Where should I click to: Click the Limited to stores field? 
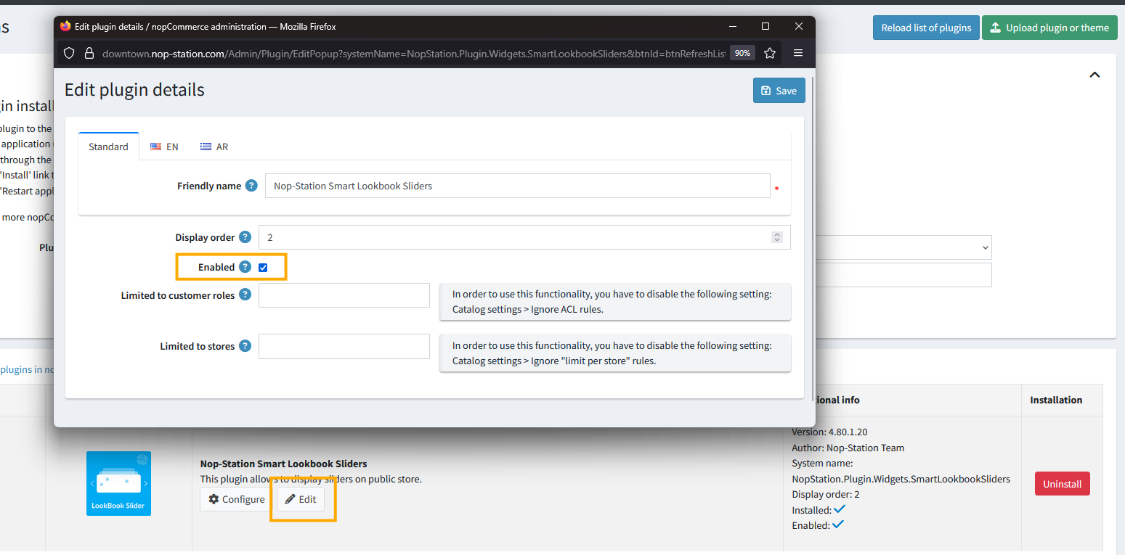(344, 346)
